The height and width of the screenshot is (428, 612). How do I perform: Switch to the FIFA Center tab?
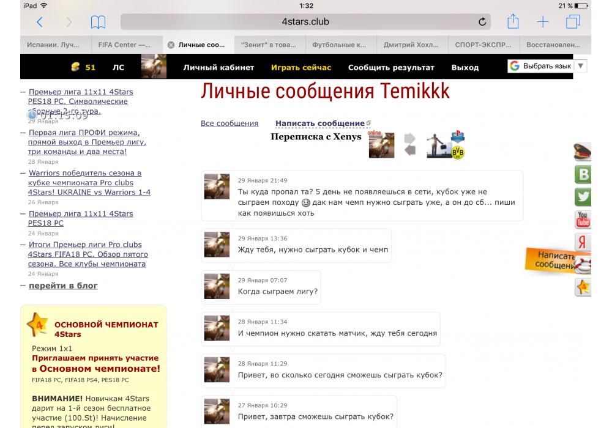(125, 45)
